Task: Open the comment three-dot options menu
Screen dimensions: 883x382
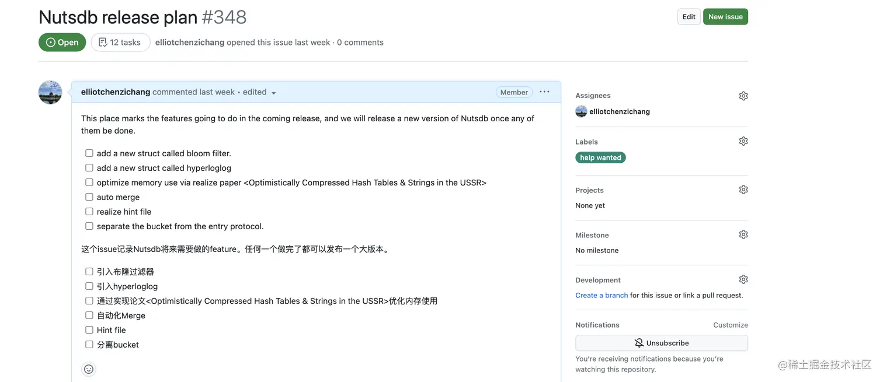Action: click(544, 92)
